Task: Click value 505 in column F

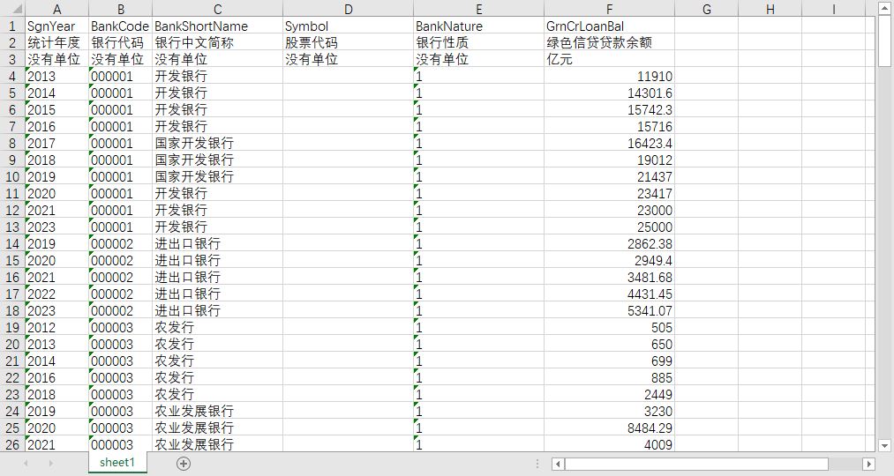Action: (610, 327)
